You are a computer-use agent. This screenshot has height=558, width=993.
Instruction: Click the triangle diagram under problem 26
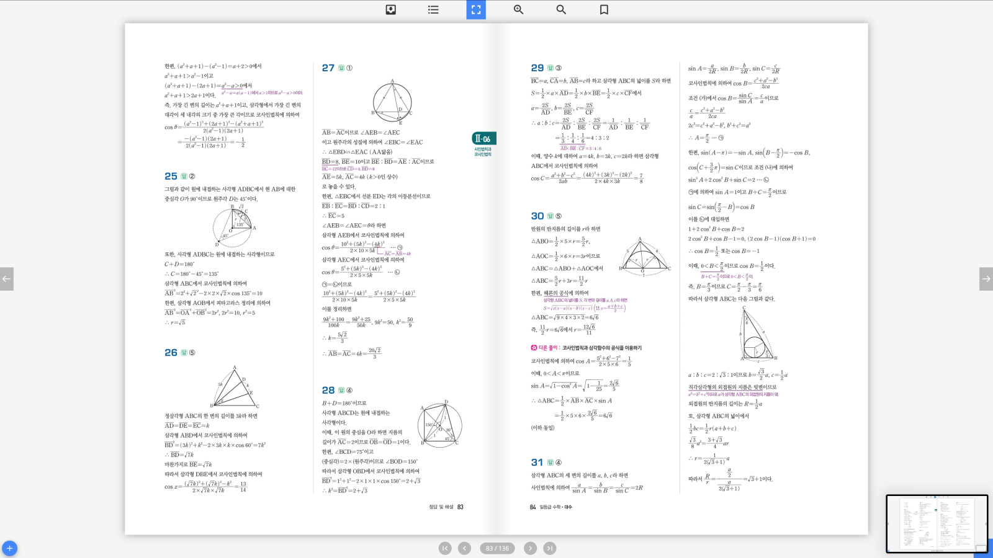point(233,387)
